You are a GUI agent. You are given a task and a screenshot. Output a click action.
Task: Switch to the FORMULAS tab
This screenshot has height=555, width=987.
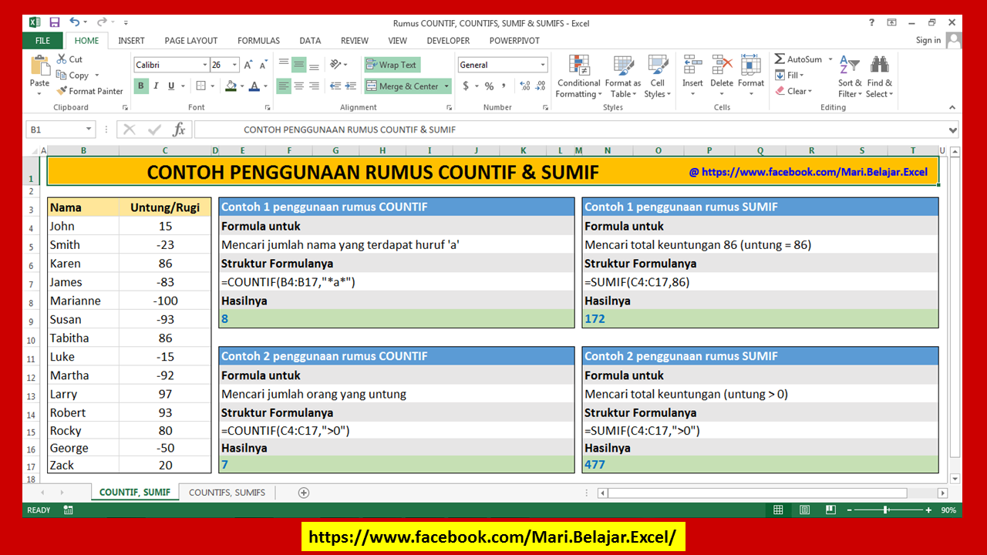(258, 40)
